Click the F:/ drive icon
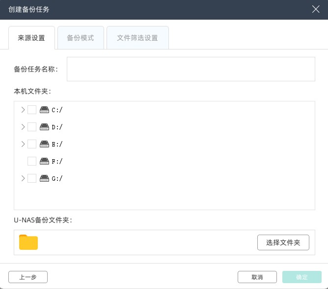 tap(44, 161)
